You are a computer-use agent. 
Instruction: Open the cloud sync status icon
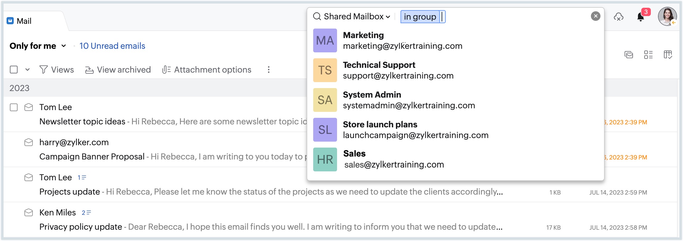(619, 17)
